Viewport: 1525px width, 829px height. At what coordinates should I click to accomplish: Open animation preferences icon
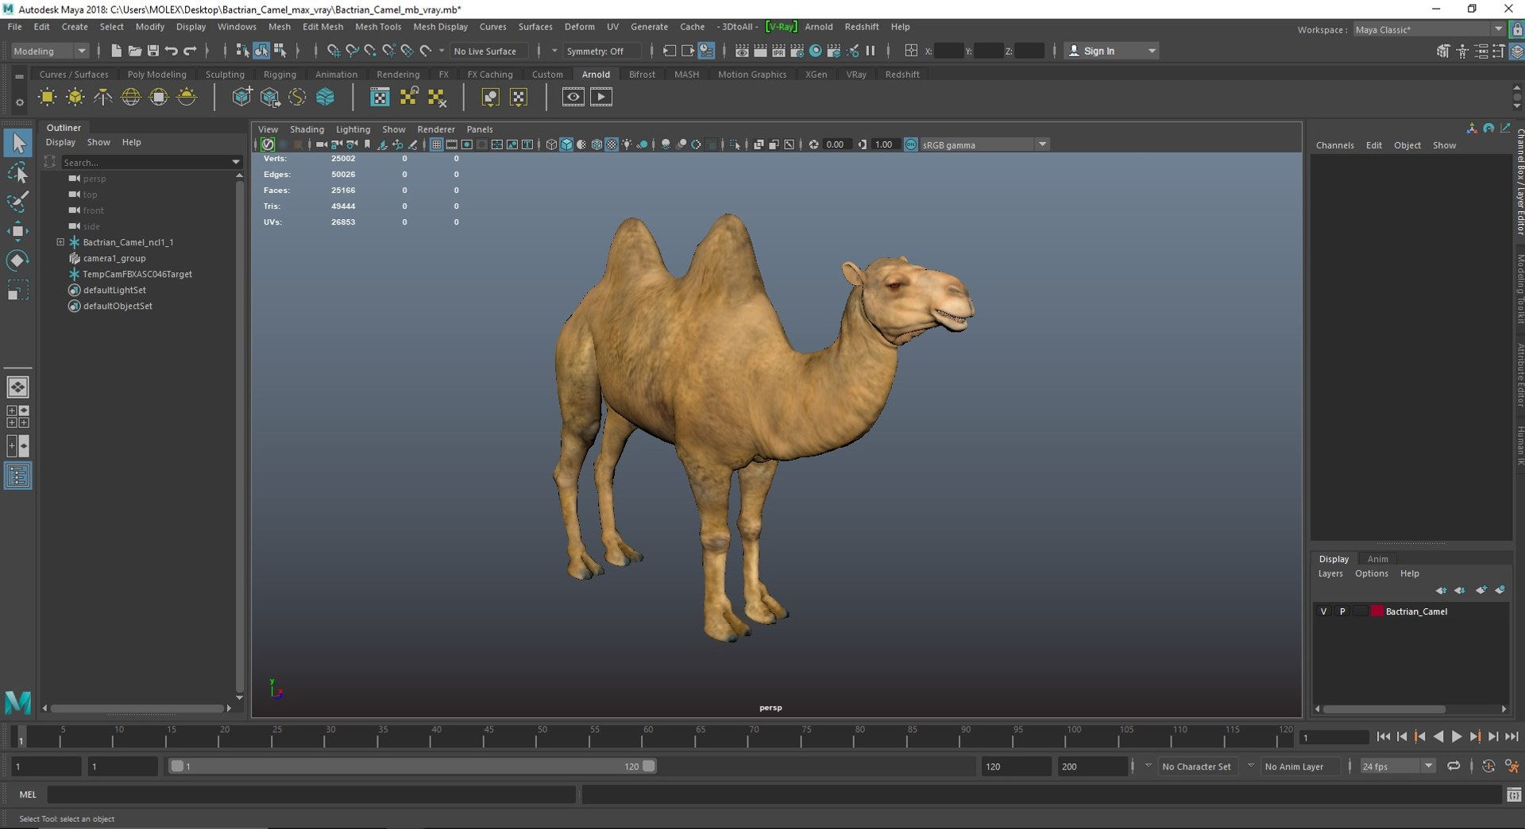pyautogui.click(x=1512, y=766)
